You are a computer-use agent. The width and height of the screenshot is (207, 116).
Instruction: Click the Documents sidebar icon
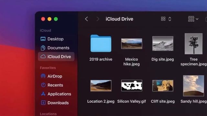click(x=43, y=48)
